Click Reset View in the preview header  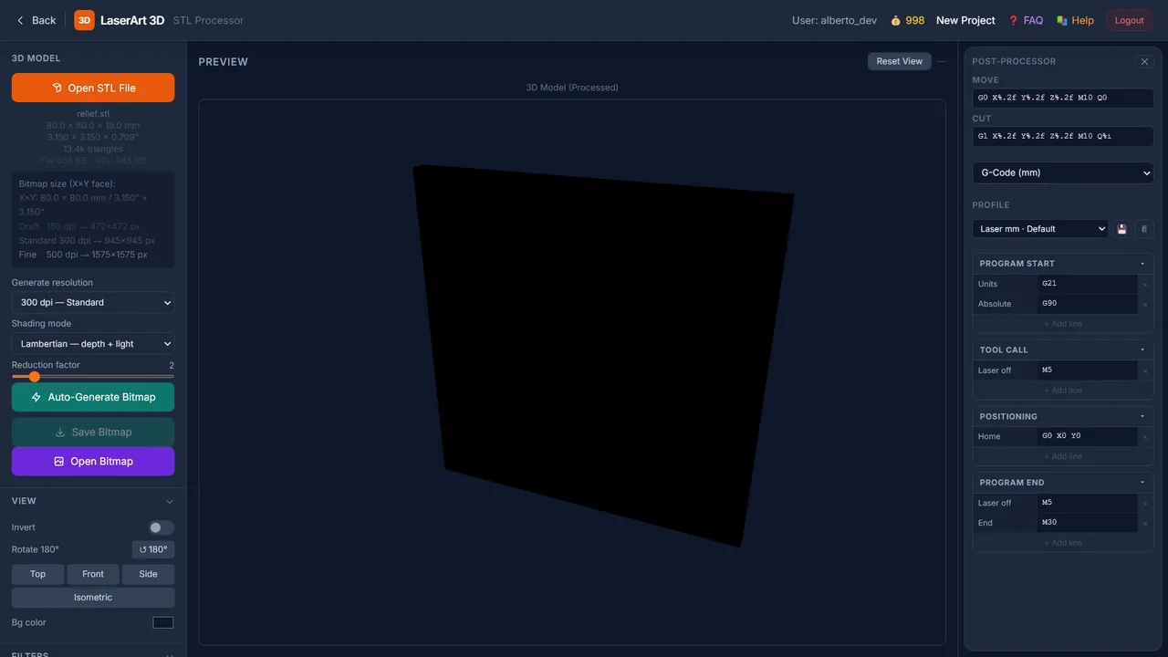(x=900, y=61)
